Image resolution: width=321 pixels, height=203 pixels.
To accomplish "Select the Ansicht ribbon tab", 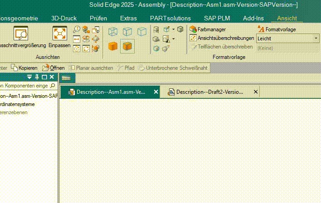I will tap(287, 18).
